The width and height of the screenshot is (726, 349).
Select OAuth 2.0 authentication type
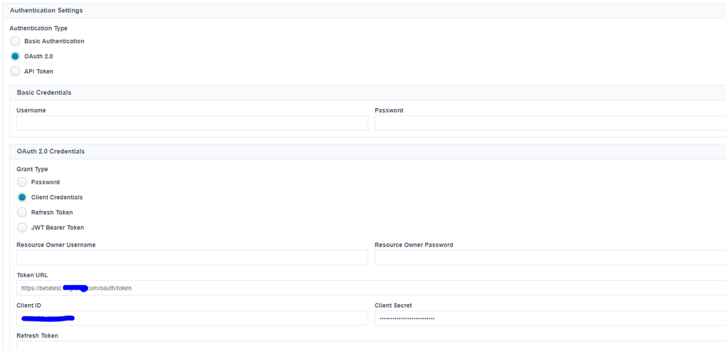pyautogui.click(x=15, y=56)
